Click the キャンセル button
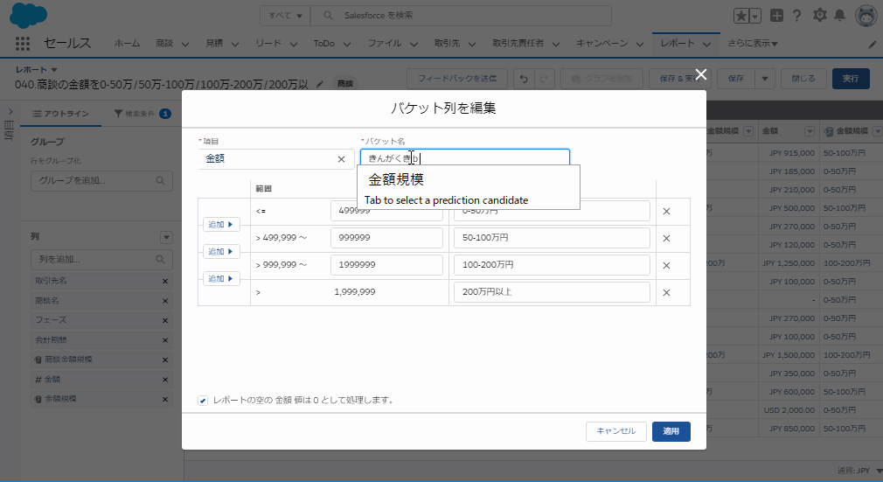Screen dimensions: 883x482 click(x=616, y=431)
